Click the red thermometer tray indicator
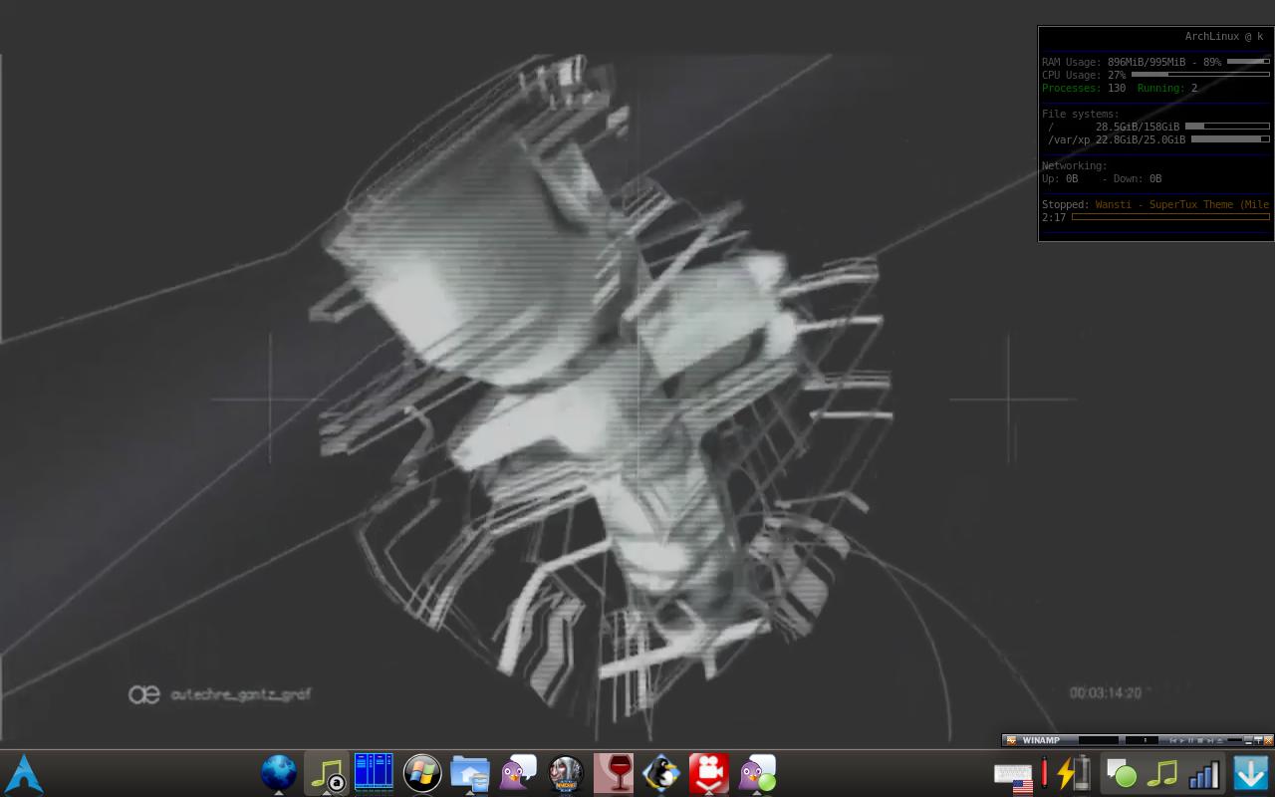This screenshot has width=1275, height=797. 1044,773
